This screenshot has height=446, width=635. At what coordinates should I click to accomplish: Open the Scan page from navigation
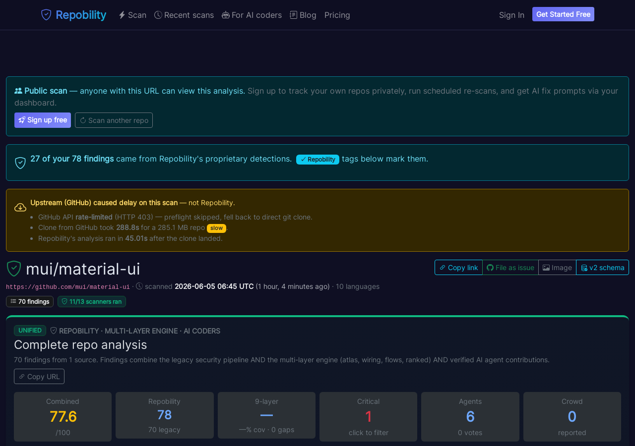132,15
